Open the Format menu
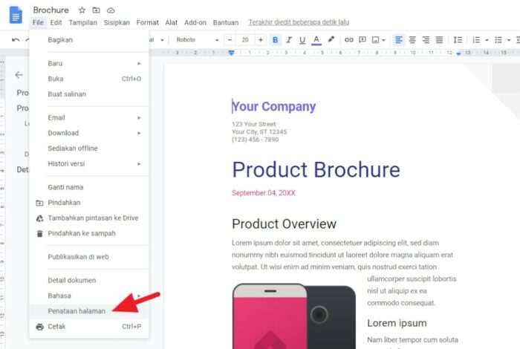520x349 pixels. tap(147, 22)
